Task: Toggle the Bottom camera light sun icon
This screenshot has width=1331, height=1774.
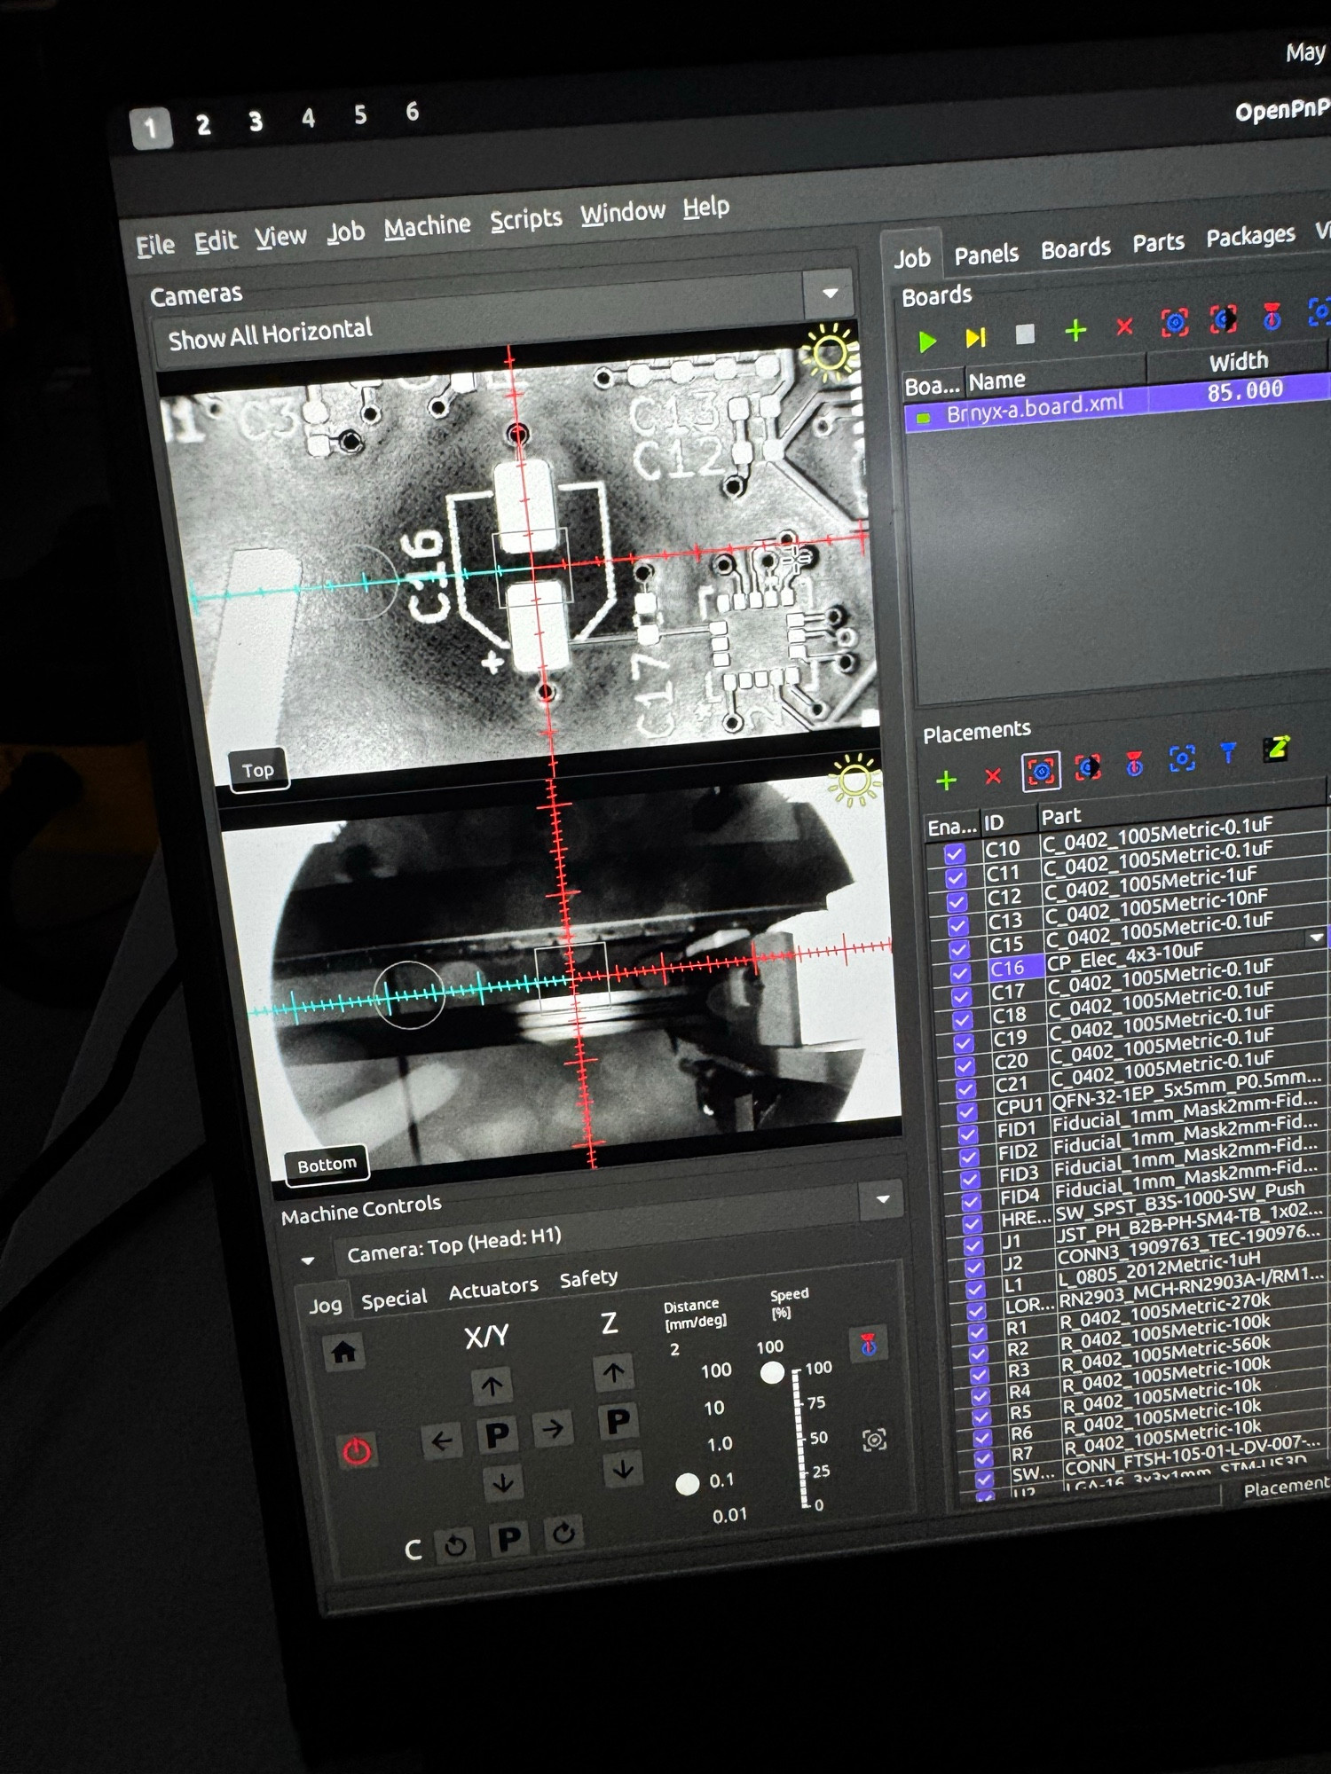Action: (x=854, y=780)
